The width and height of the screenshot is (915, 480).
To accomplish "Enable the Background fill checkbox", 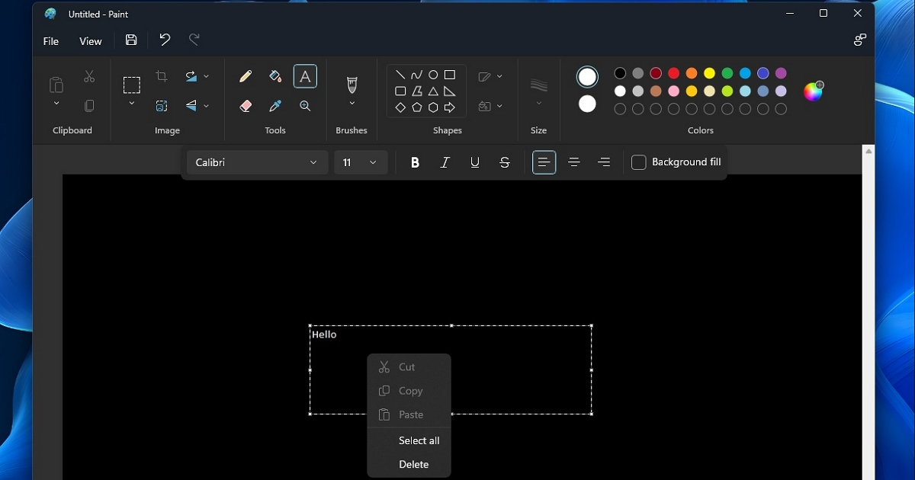I will [639, 162].
